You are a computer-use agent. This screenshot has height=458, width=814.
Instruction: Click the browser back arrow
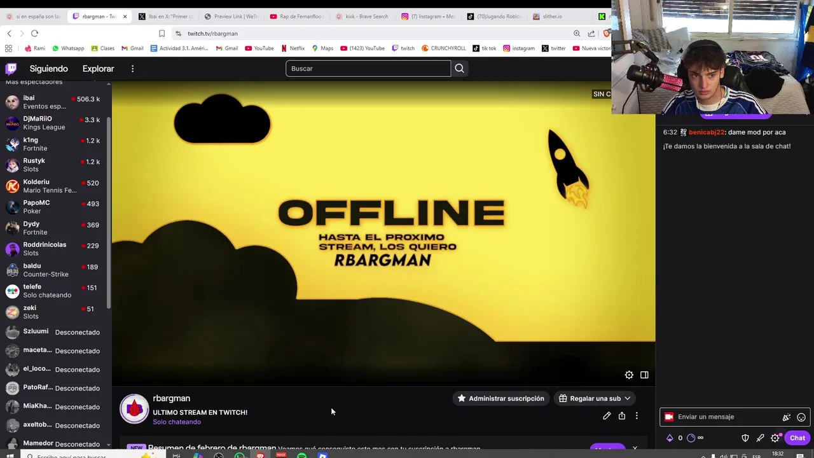(9, 33)
